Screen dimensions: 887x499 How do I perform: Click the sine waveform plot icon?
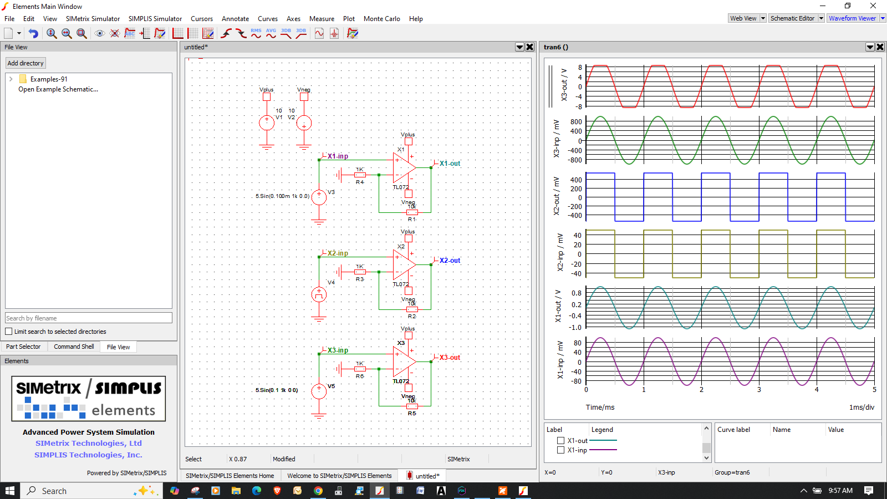tap(319, 33)
